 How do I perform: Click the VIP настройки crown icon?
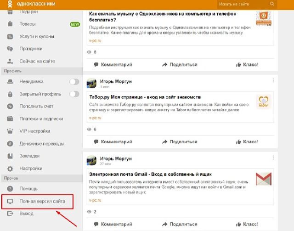tap(10, 131)
